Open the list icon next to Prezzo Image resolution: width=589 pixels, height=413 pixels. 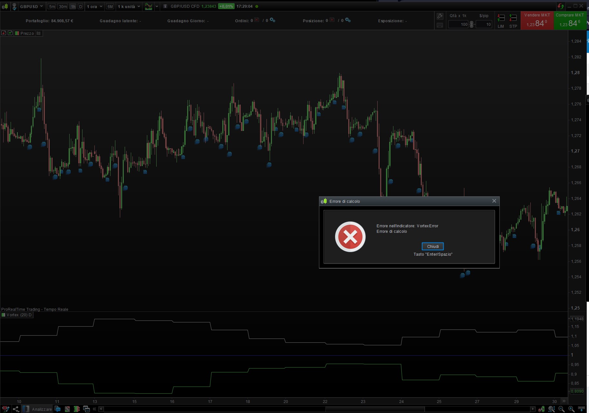click(39, 33)
